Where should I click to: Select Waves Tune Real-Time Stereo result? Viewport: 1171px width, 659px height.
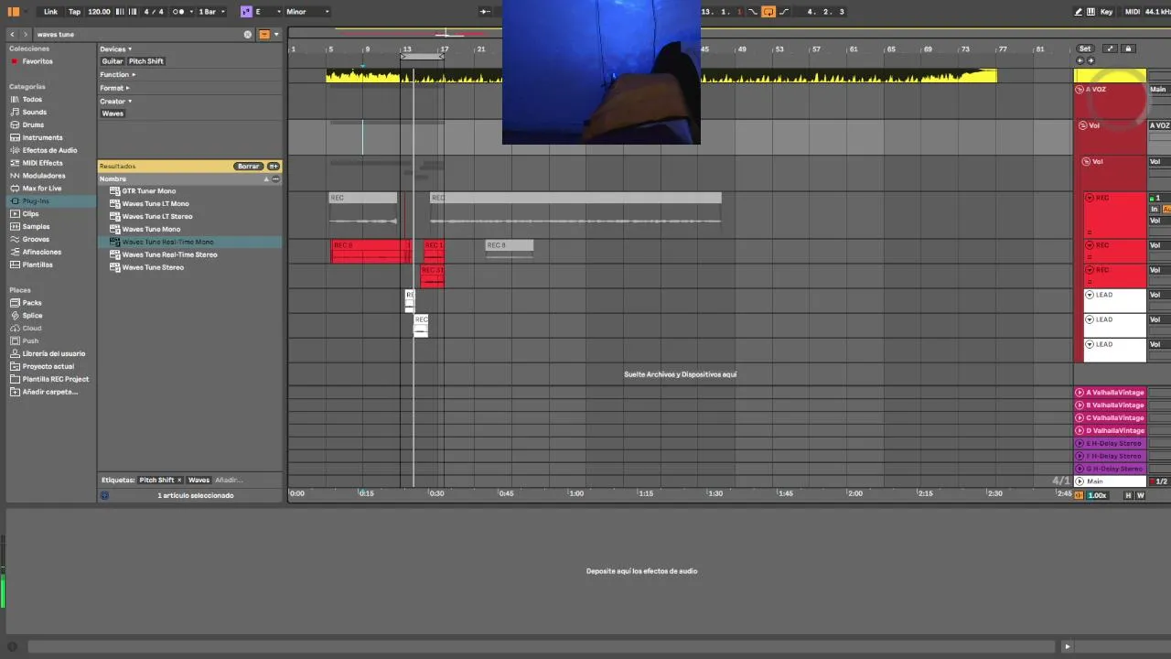pos(169,254)
